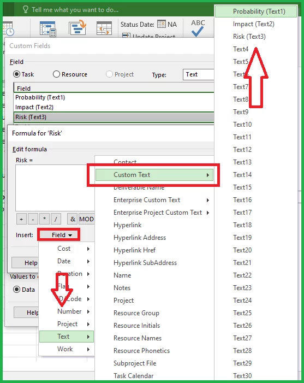This screenshot has width=304, height=383.
Task: Select Text15 in the field list
Action: [256, 187]
